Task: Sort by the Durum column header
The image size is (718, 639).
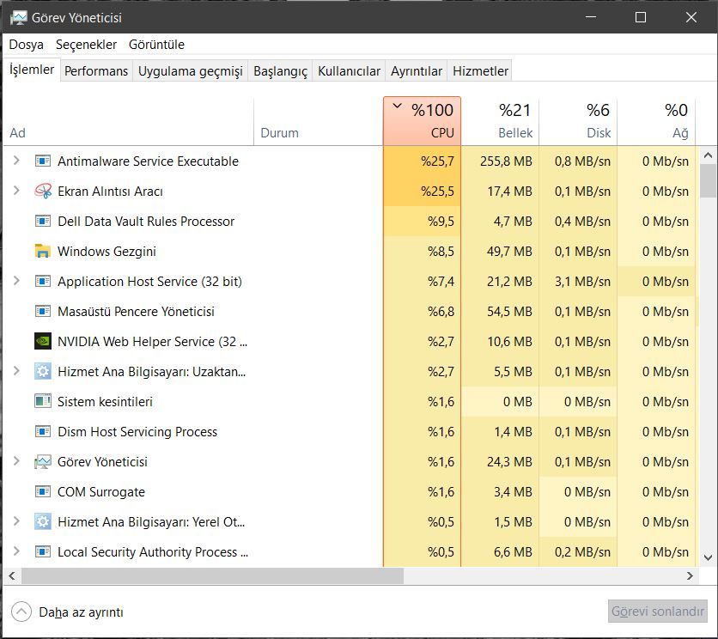Action: 319,121
